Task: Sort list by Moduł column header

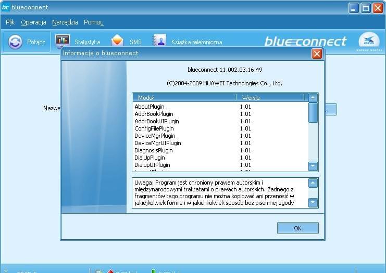Action: click(184, 97)
